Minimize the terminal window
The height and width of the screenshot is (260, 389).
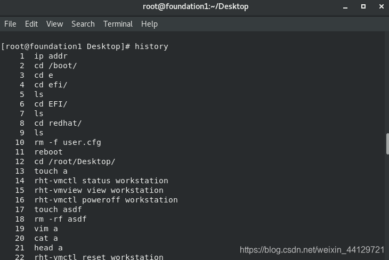(345, 7)
